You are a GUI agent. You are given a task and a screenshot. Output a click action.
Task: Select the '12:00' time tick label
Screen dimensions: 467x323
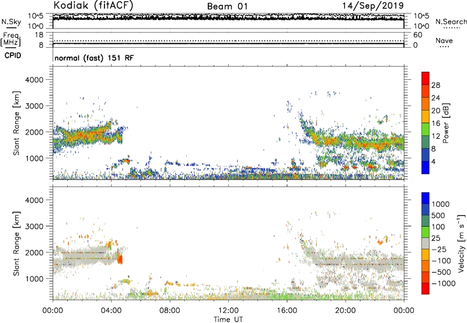(228, 311)
